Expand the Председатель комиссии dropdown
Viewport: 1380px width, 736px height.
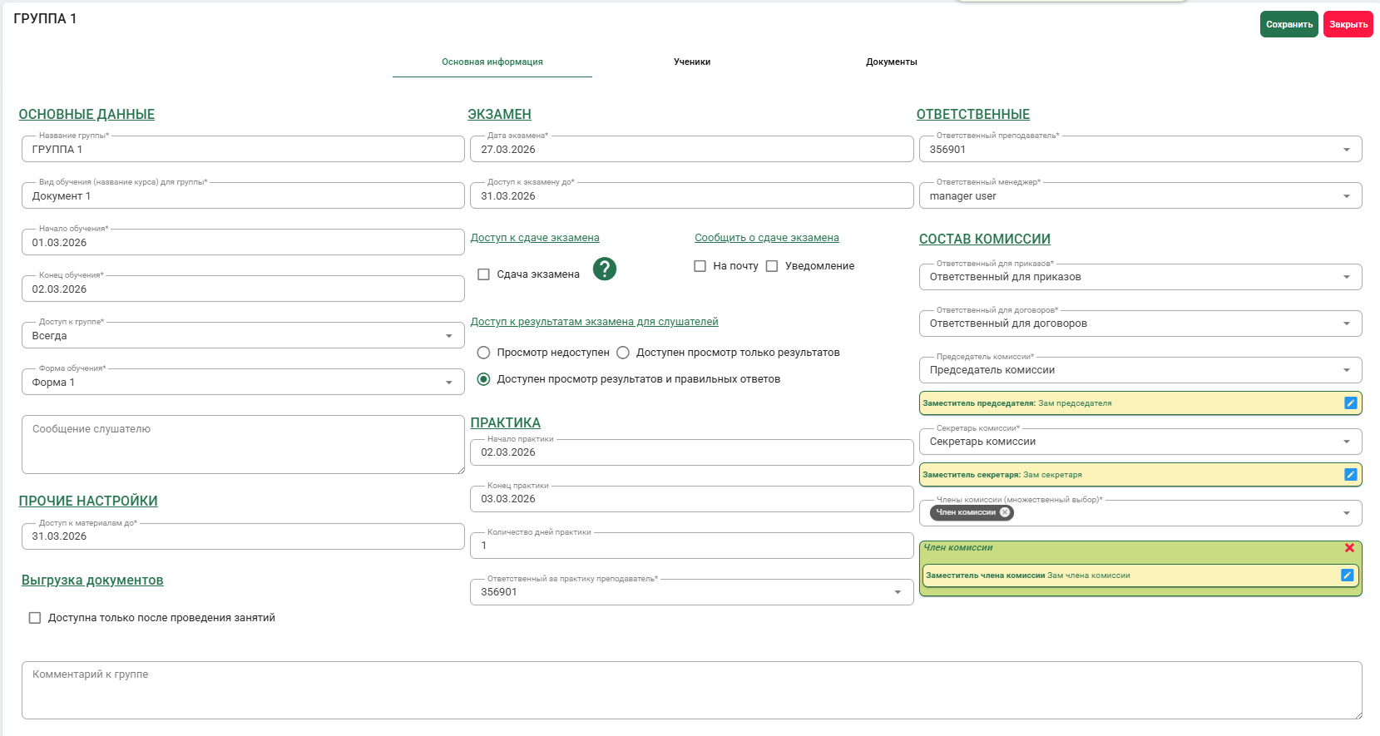tap(1140, 370)
